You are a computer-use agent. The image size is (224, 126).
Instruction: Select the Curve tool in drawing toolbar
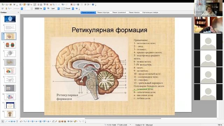(x=21, y=121)
